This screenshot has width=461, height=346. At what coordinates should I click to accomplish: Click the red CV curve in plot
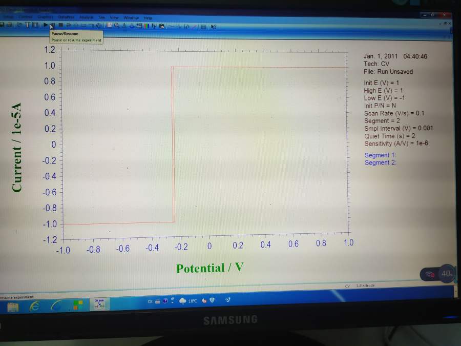[256, 67]
